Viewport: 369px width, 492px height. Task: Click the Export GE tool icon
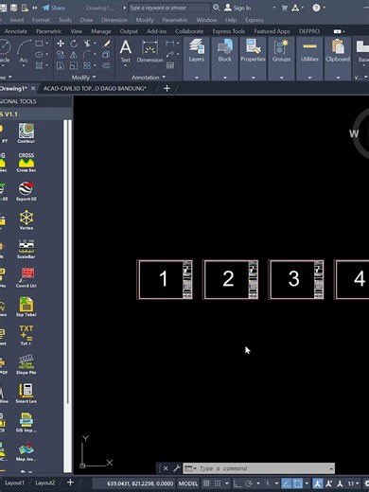click(x=26, y=191)
